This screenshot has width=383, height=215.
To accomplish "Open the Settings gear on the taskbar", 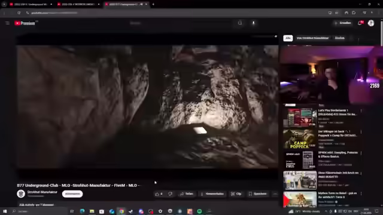I will point(160,211).
